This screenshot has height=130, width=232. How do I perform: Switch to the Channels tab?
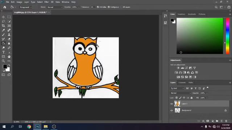coord(182,83)
